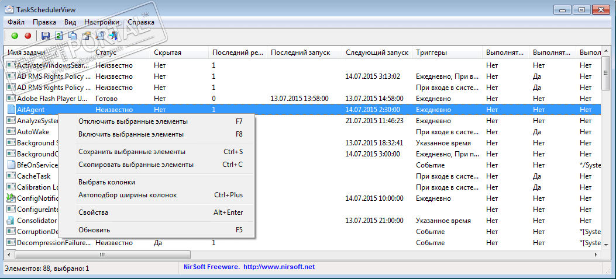Sort by Имя задачи column header

tap(49, 53)
